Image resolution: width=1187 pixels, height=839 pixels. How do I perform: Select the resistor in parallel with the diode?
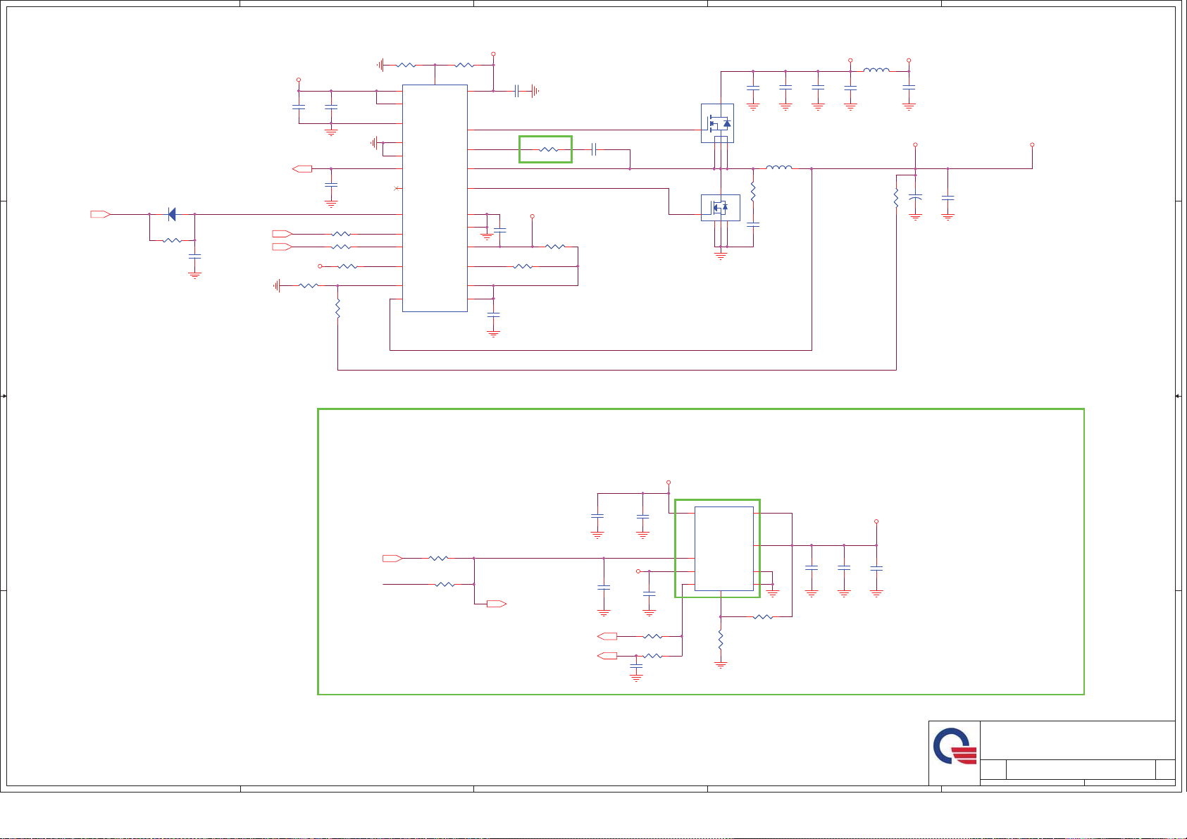172,240
